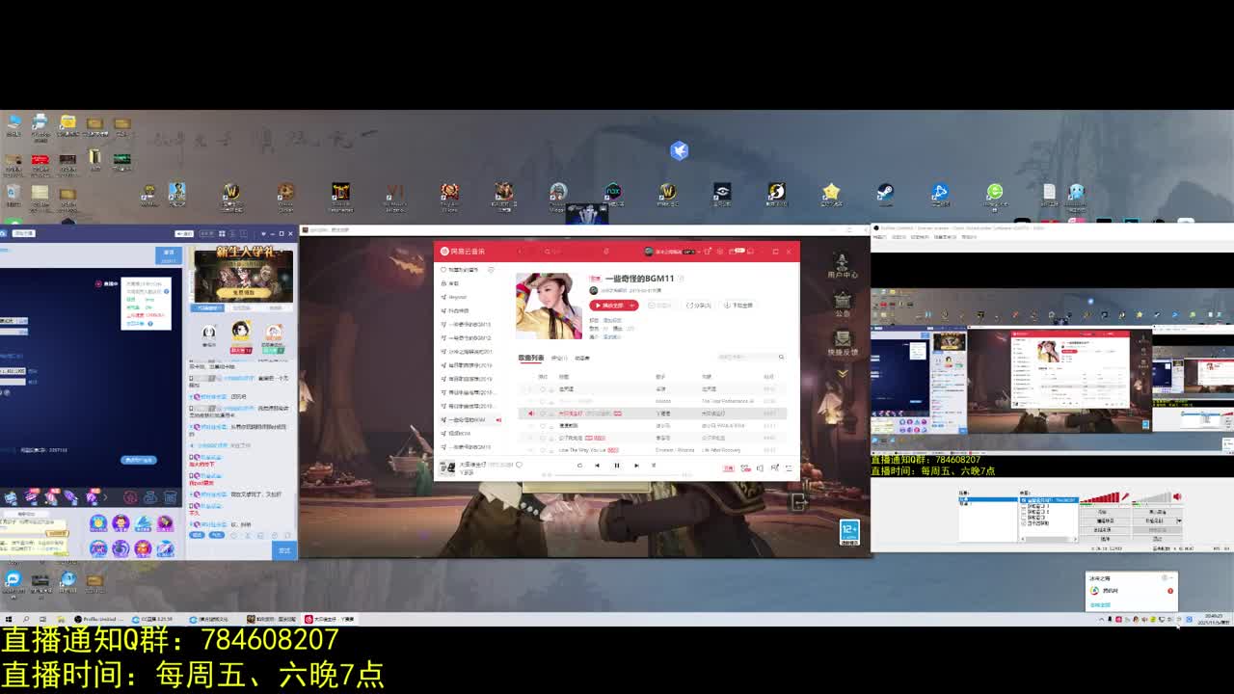This screenshot has height=694, width=1234.
Task: Click the download all button of the playlist
Action: (738, 306)
